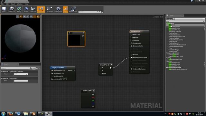Apply material changes with the Apply checkmark
Image resolution: width=206 pixels, height=116 pixels.
coord(19,9)
